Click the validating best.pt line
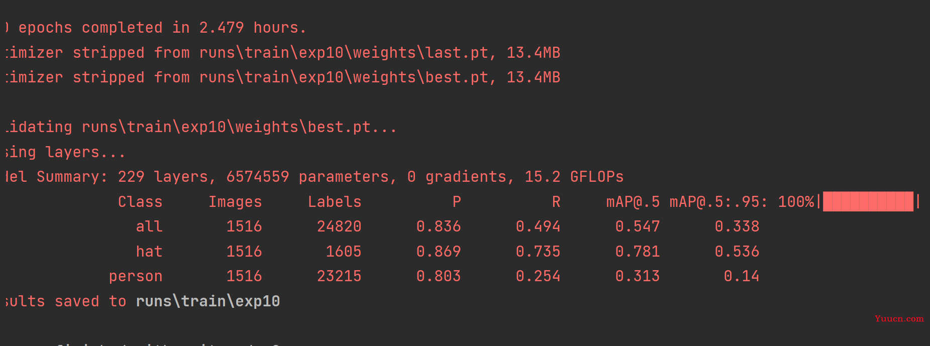Viewport: 930px width, 346px height. (x=201, y=127)
